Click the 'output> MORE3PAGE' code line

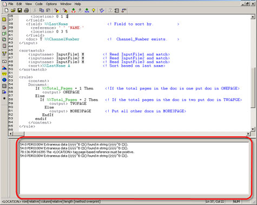click(x=70, y=111)
